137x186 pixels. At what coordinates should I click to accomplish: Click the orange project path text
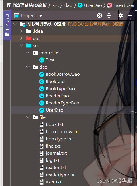point(96,24)
